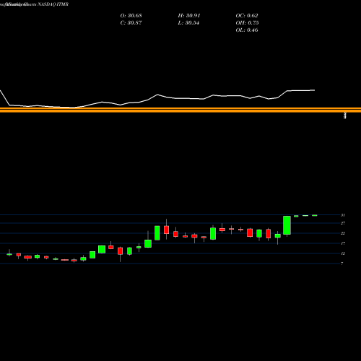This screenshot has height=361, width=361.
Task: Click the 17 price axis label
Action: pos(343,243)
